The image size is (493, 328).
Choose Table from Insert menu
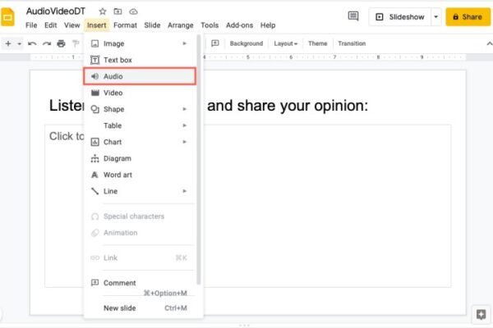(x=140, y=125)
